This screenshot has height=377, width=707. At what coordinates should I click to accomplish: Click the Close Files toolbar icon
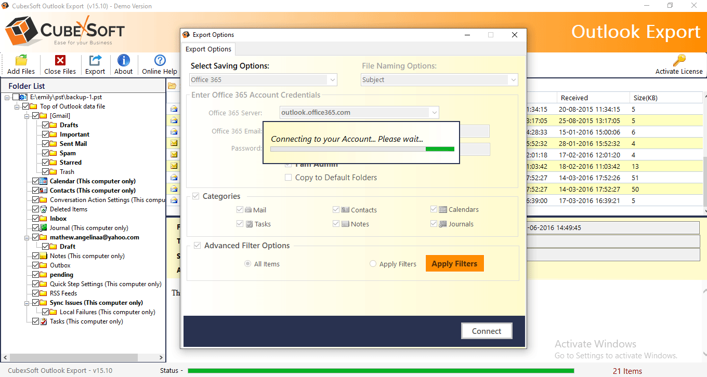[60, 60]
